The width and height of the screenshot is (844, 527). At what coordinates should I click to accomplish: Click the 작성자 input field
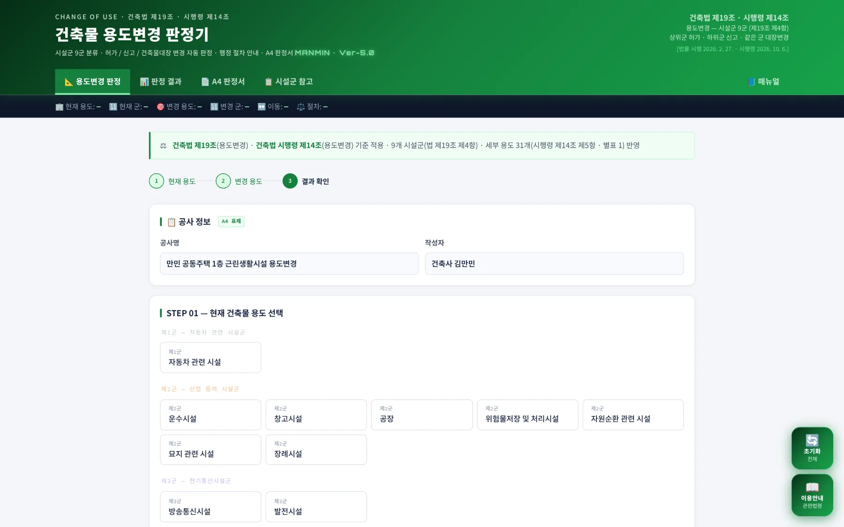pyautogui.click(x=554, y=264)
